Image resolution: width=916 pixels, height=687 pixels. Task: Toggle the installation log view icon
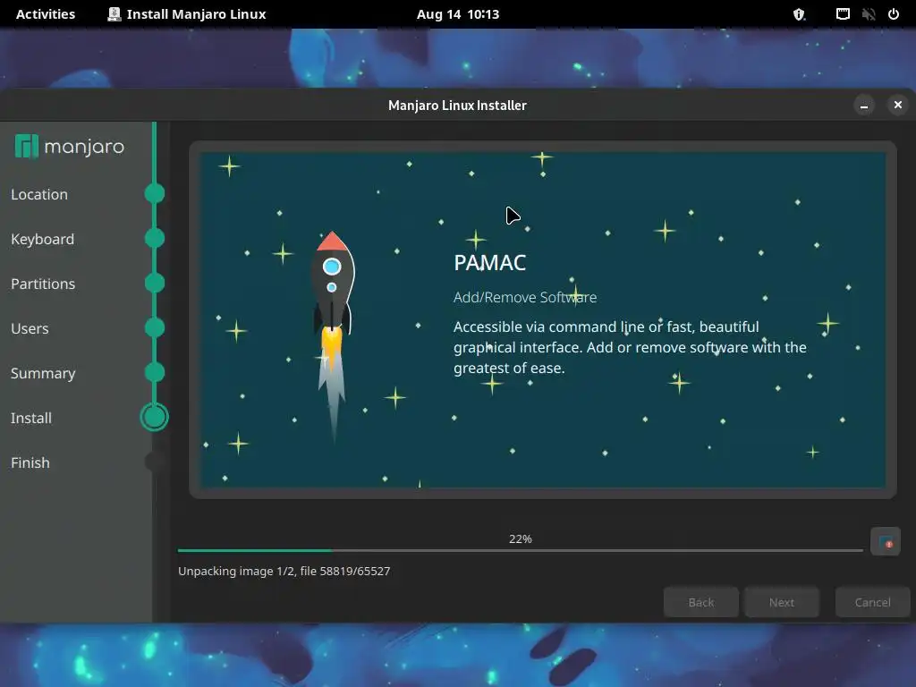885,542
